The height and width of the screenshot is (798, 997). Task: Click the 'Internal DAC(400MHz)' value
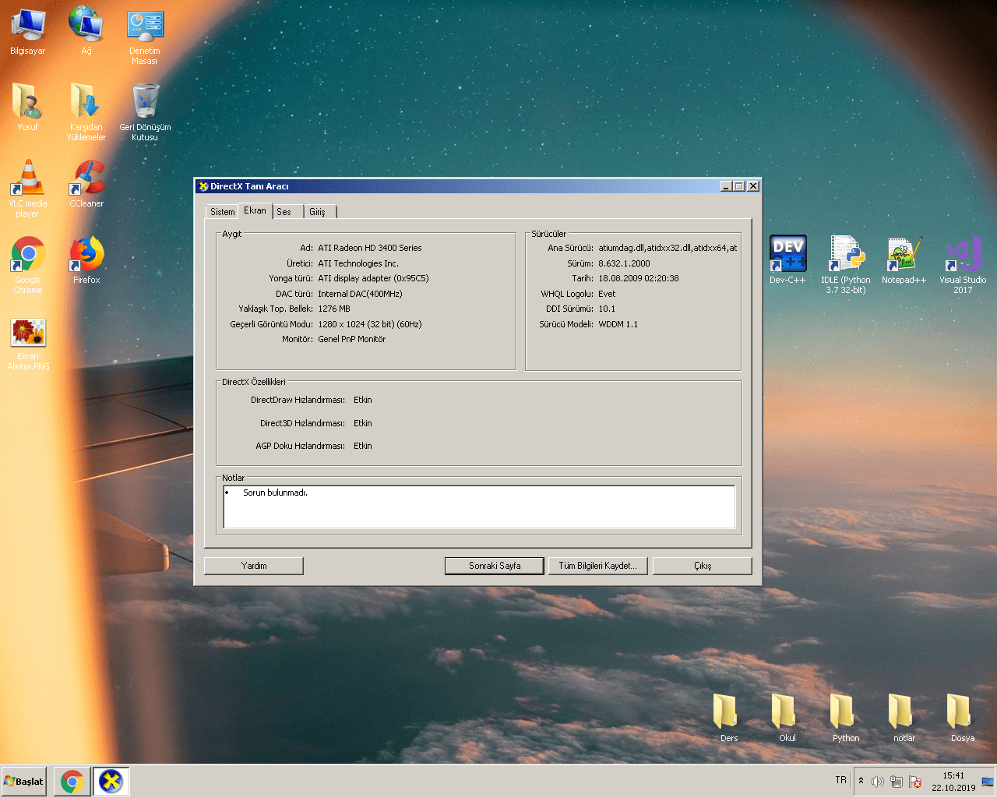pos(360,294)
